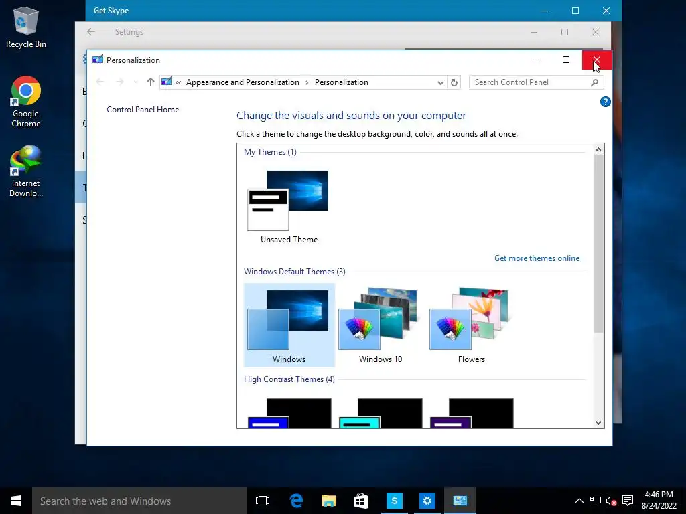The height and width of the screenshot is (514, 686).
Task: Switch to Skype on the taskbar
Action: 394,501
